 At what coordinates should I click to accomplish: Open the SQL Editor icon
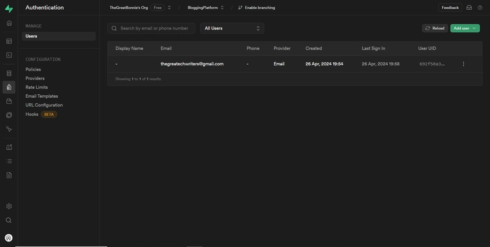[x=9, y=55]
